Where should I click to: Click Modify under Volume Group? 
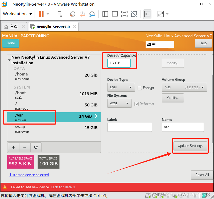tap(173, 98)
